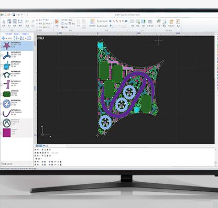Image resolution: width=218 pixels, height=208 pixels.
Task: Expand the dropdown arrow next to the save icon
Action: tap(16, 15)
